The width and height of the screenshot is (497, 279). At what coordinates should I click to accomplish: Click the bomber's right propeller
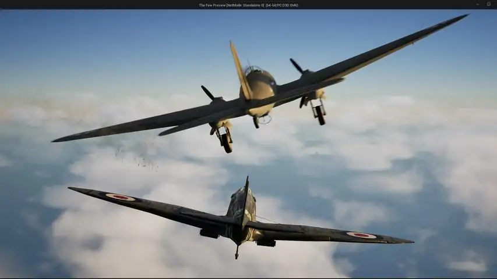297,66
